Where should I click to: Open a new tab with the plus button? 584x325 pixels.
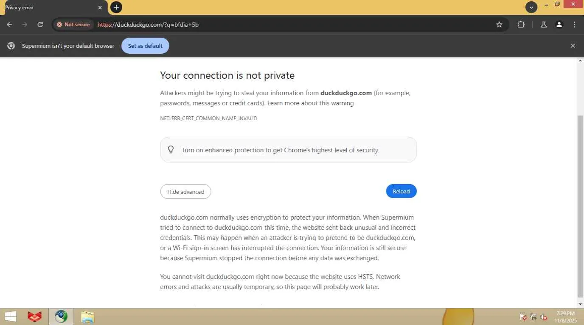116,7
